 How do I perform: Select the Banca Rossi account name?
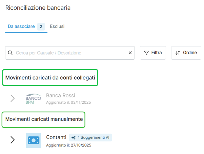point(60,95)
